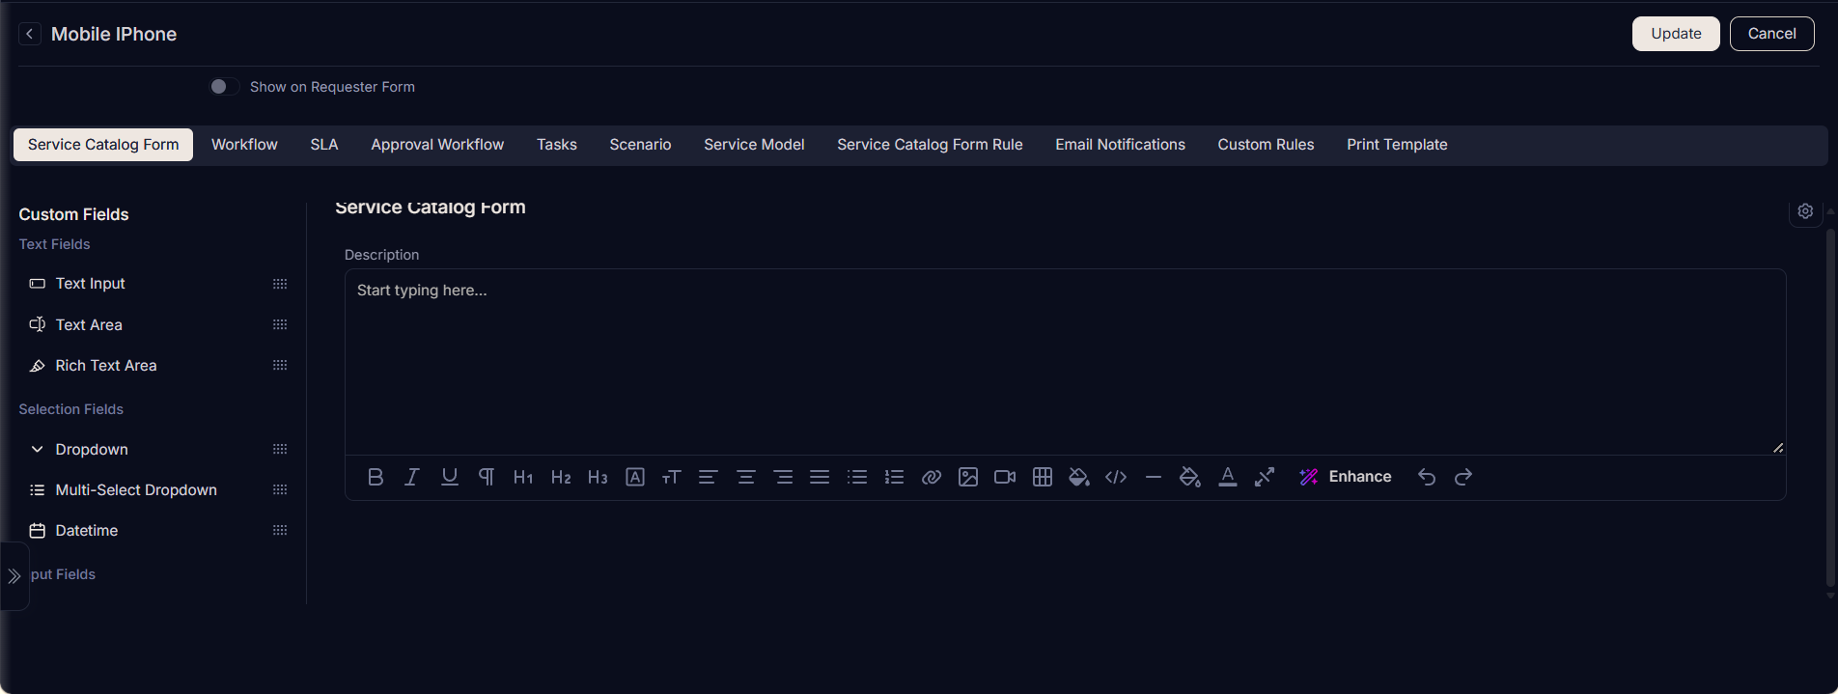
Task: Toggle Show on Requester Form switch
Action: (224, 87)
